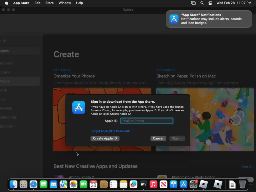Open Reminders from the dock
The height and width of the screenshot is (192, 256).
(x=113, y=184)
